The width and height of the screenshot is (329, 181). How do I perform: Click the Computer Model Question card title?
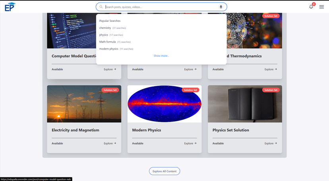pos(74,56)
